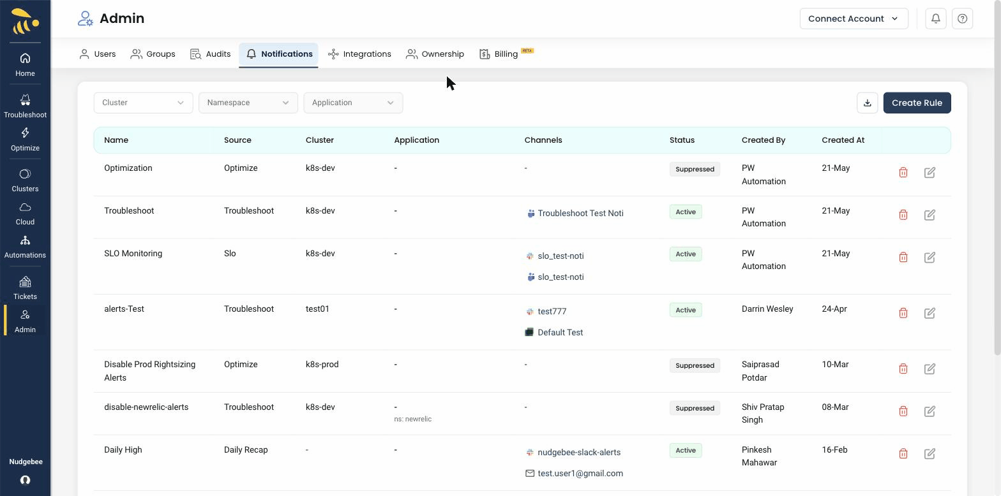Click the Darrin Wesley creator cell
Screen dimensions: 1001x496
click(x=767, y=309)
